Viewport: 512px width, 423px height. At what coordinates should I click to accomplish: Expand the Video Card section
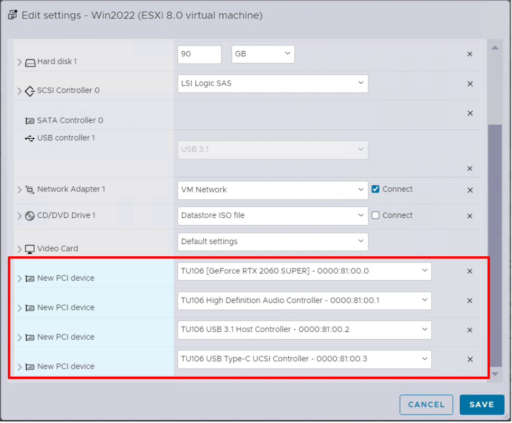click(x=20, y=249)
